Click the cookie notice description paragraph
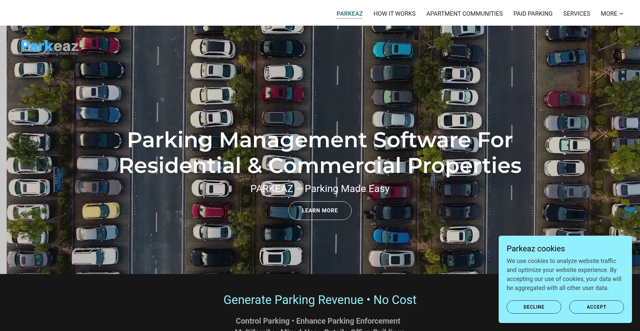This screenshot has height=331, width=640. click(564, 274)
